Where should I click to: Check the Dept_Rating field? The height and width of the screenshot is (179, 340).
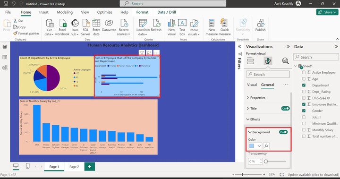point(304,92)
